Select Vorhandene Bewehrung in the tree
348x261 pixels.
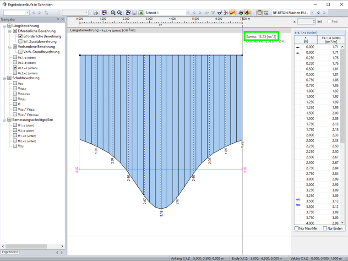pyautogui.click(x=37, y=47)
